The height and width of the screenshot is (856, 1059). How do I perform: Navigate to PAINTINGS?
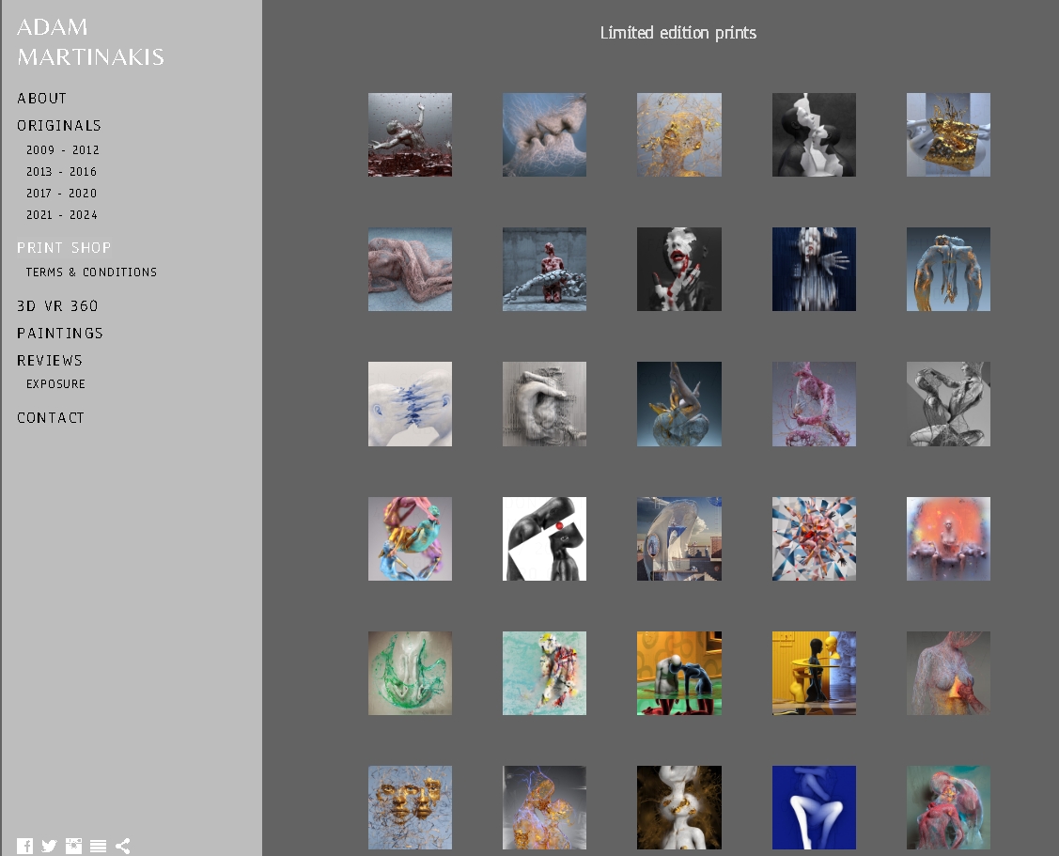coord(60,333)
